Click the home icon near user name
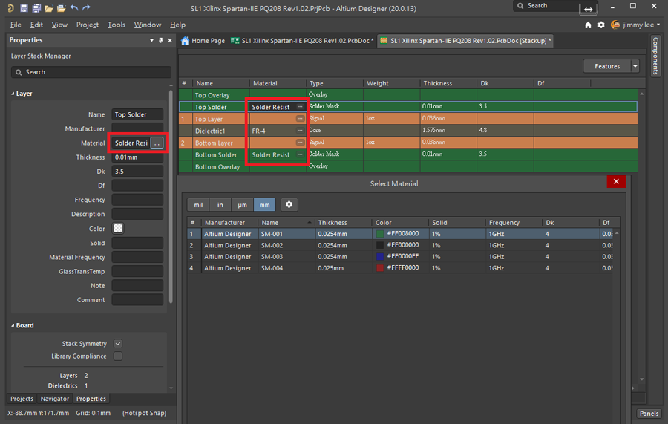Screen dimensions: 668x424 click(588, 25)
